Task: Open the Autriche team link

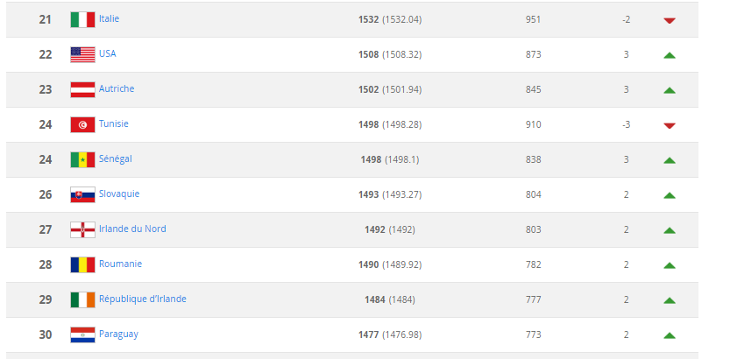Action: pos(117,88)
